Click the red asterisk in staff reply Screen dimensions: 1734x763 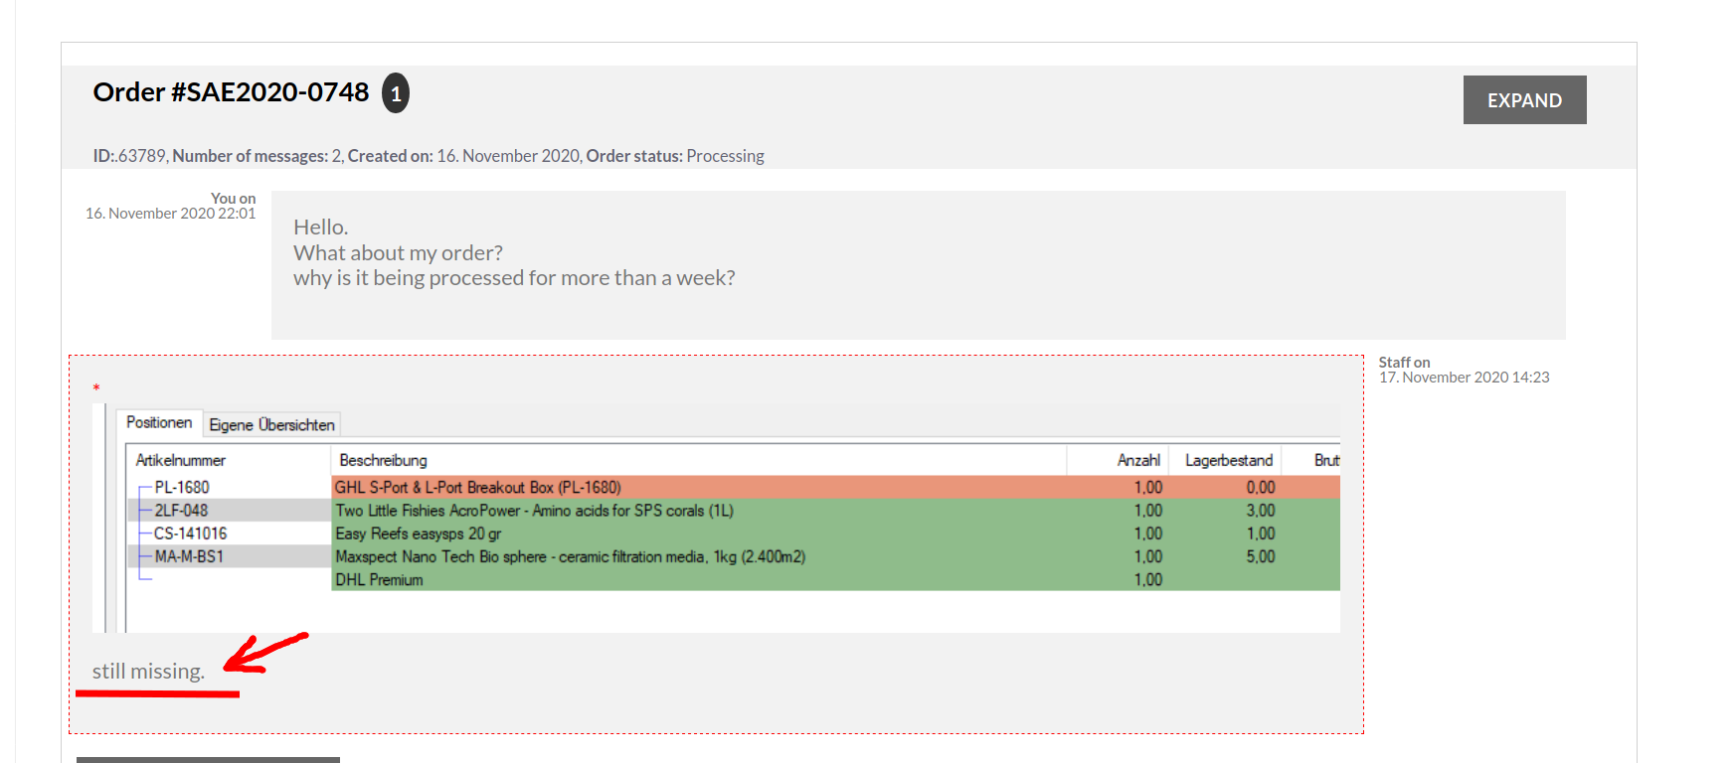[x=96, y=388]
